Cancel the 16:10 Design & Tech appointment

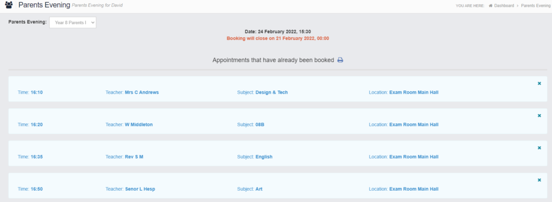click(x=539, y=83)
